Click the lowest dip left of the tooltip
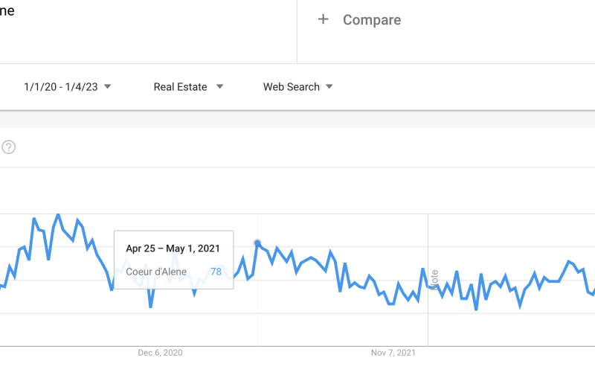Screen dimensions: 595x372 click(151, 306)
